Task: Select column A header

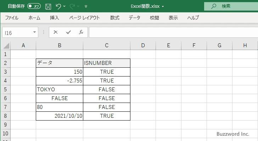Action: coord(23,45)
